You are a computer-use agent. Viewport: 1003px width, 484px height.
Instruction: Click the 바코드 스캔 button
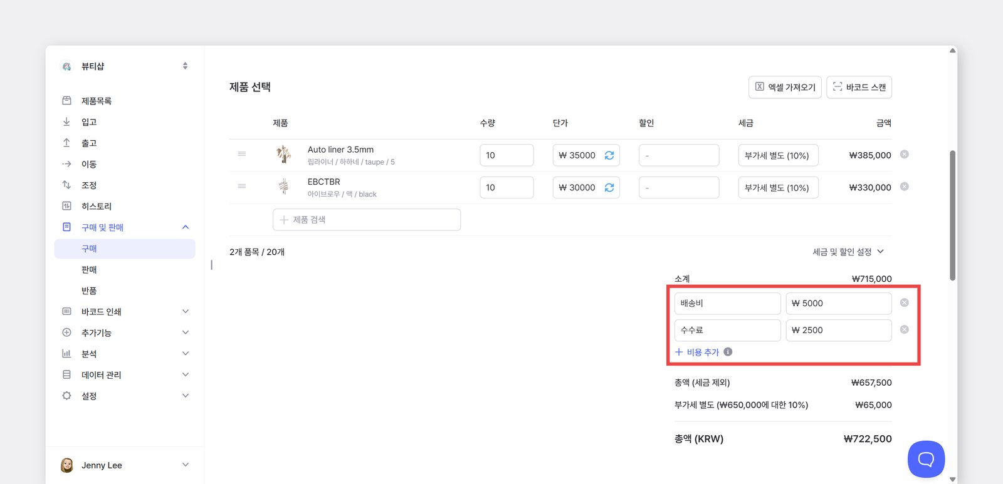point(859,87)
